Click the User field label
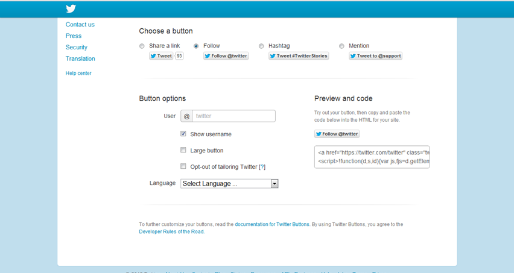This screenshot has height=273, width=514. tap(170, 116)
